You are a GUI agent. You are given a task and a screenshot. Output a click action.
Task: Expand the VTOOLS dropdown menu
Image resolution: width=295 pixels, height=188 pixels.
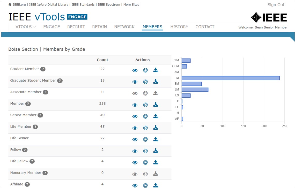click(x=26, y=27)
